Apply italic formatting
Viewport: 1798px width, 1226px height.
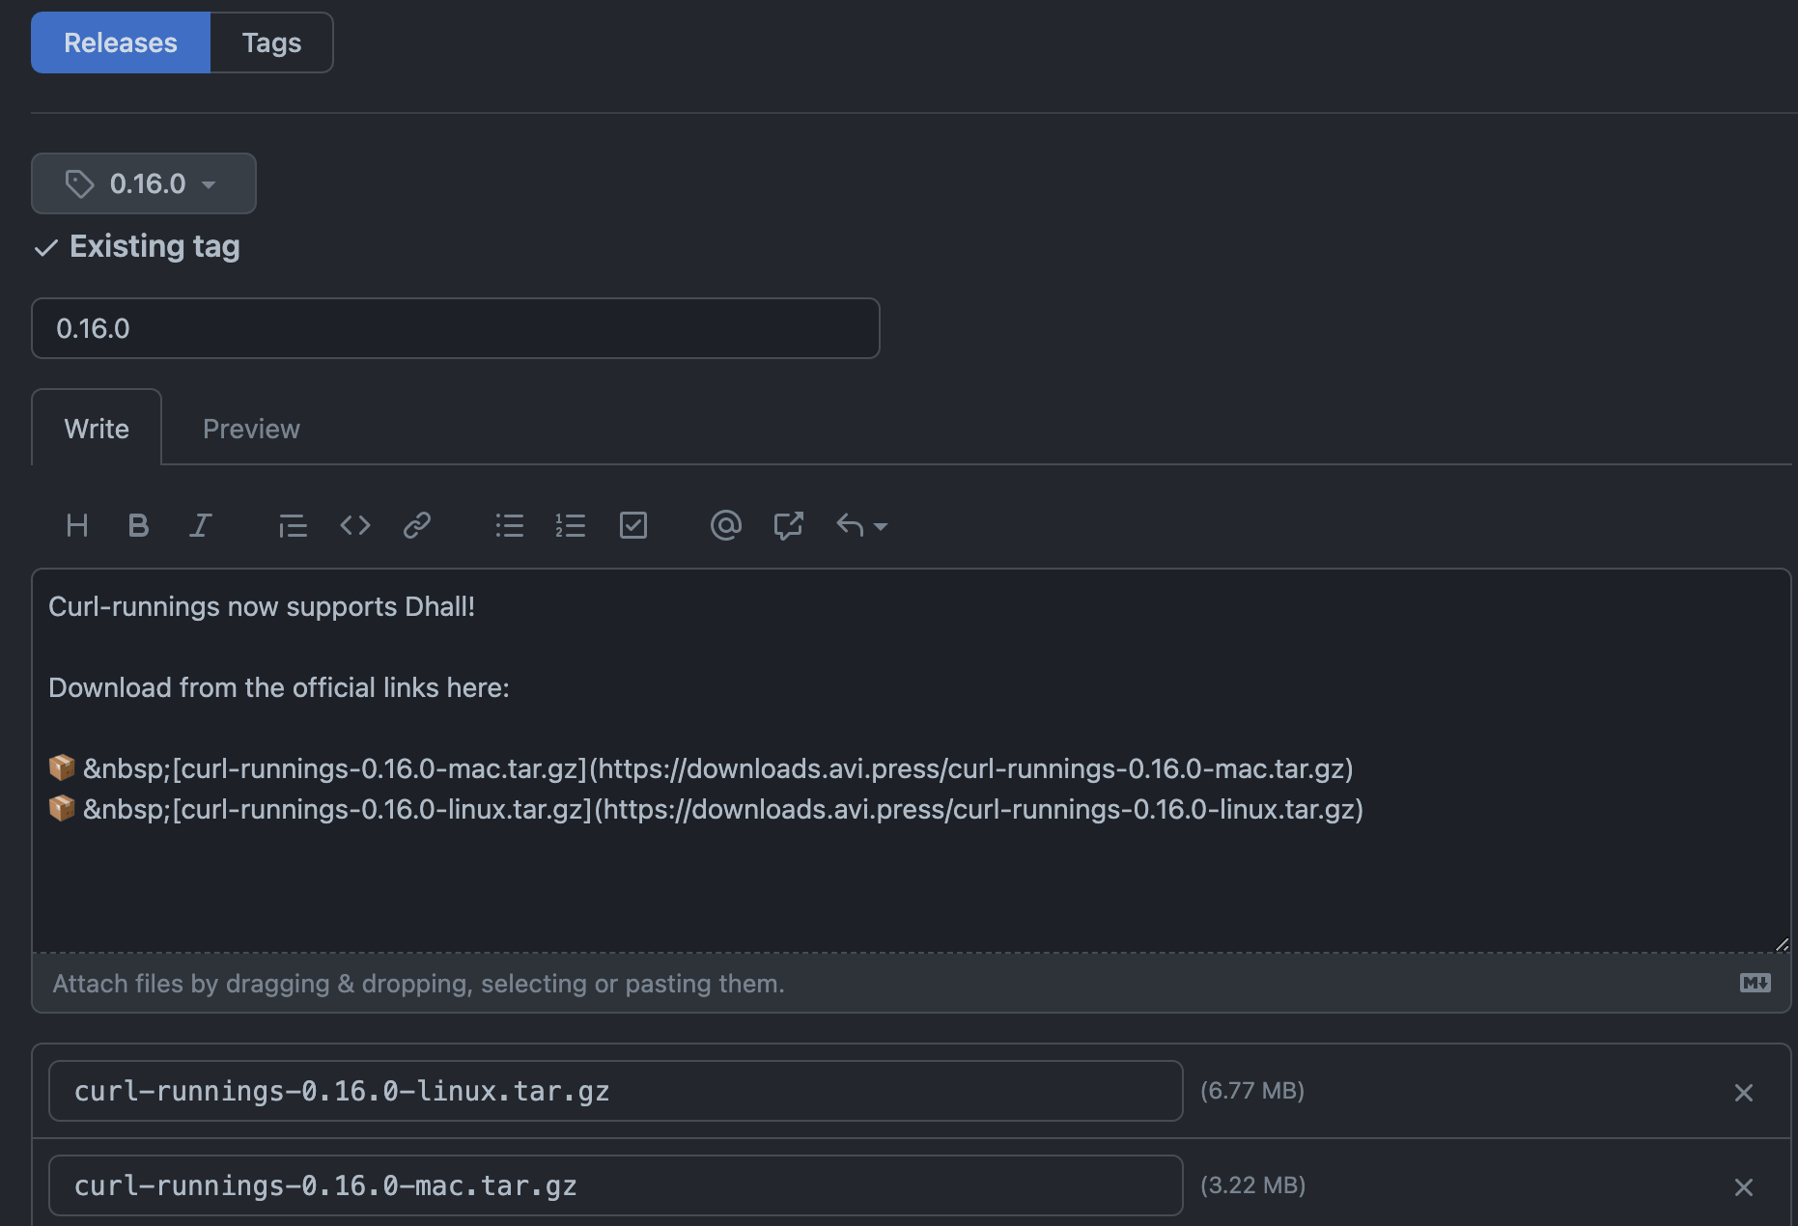click(x=200, y=525)
